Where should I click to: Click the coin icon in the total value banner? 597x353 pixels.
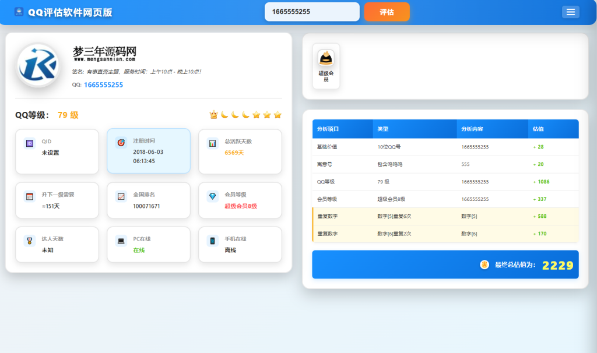[483, 264]
